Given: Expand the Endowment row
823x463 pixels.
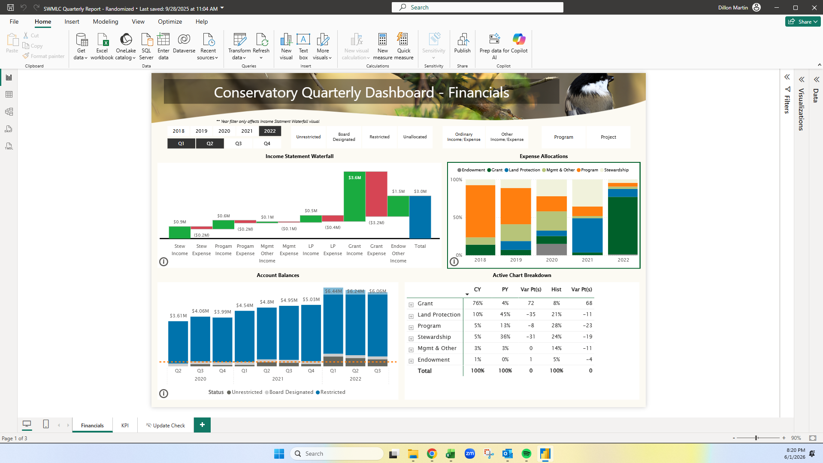Looking at the screenshot, I should (x=411, y=361).
